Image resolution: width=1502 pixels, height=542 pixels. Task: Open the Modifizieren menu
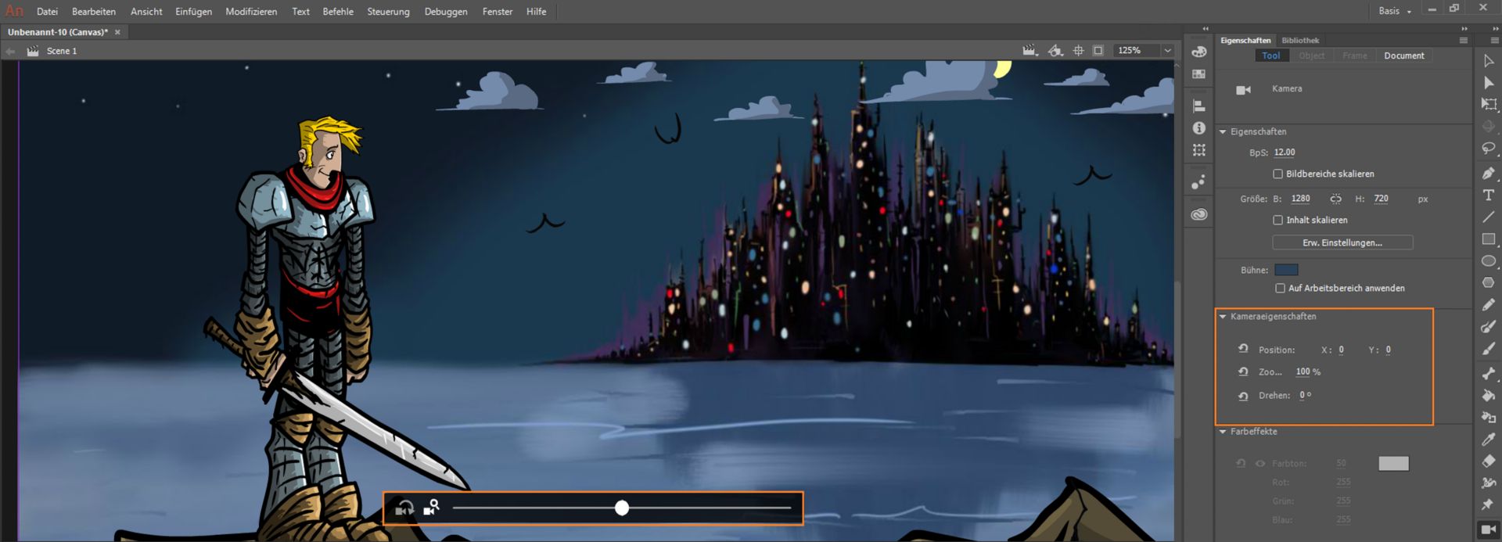point(251,11)
